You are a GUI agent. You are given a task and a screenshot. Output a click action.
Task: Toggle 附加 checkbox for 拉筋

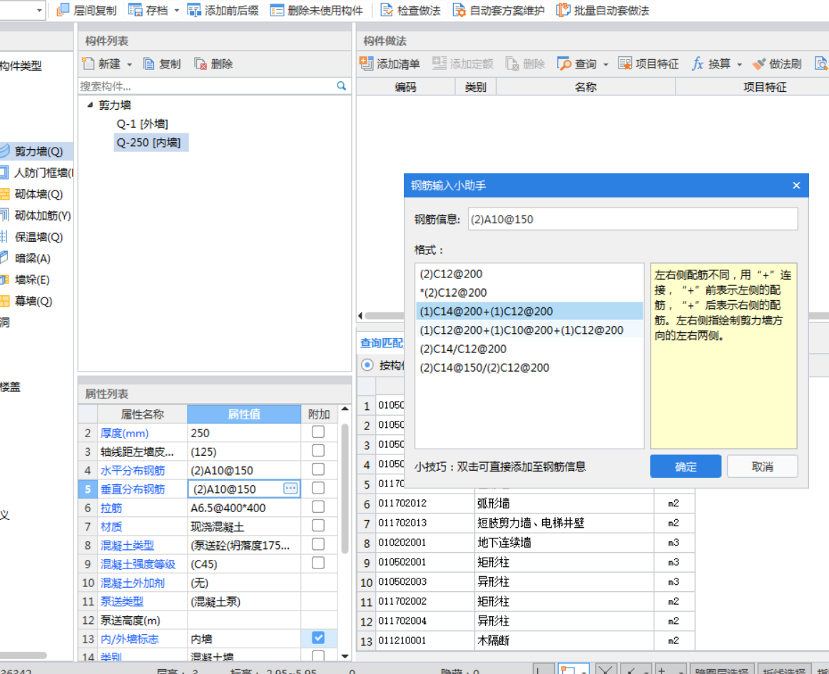coord(317,507)
